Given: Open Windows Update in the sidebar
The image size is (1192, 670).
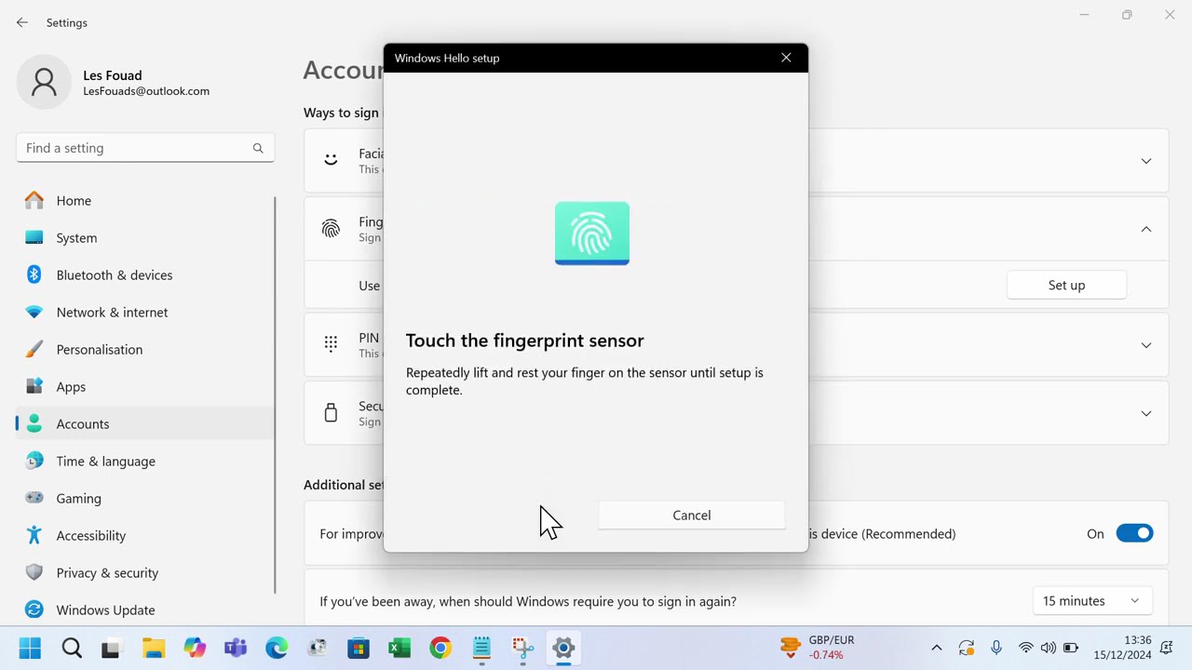Looking at the screenshot, I should pyautogui.click(x=144, y=610).
